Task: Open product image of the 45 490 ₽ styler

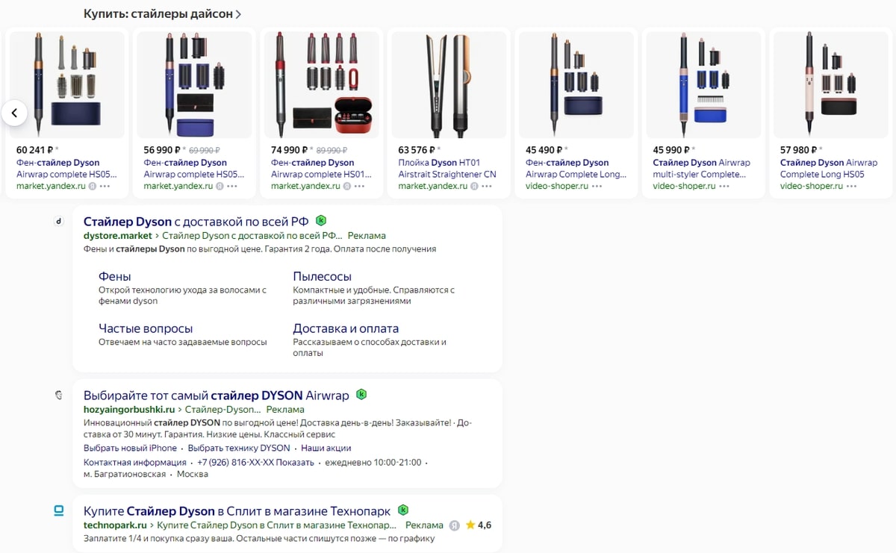Action: tap(575, 84)
